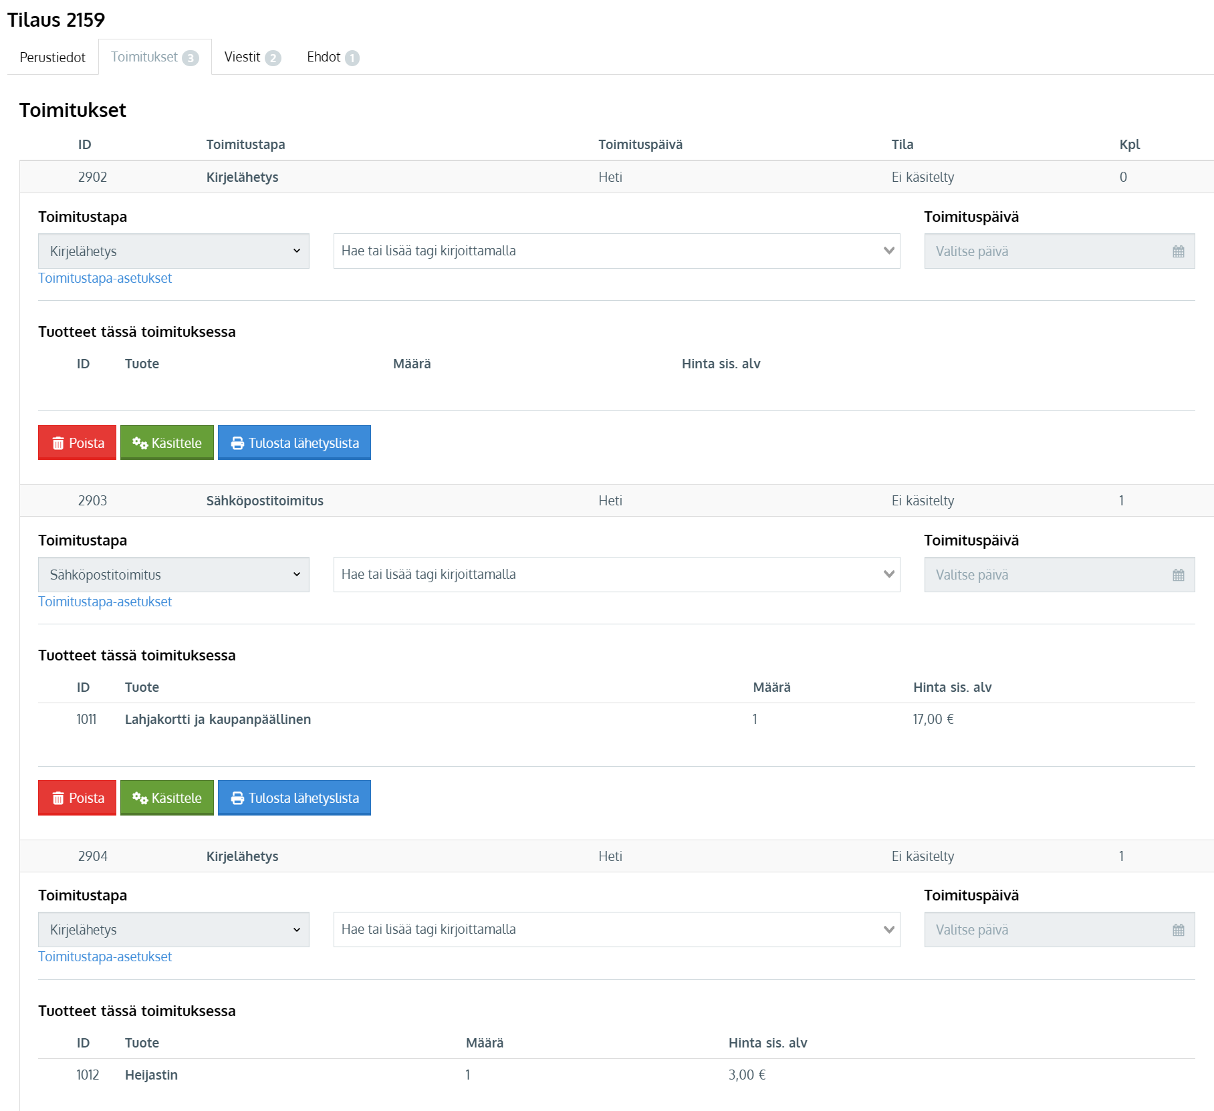Open Toimitustapa-asetukset link under delivery 2904

(x=105, y=957)
